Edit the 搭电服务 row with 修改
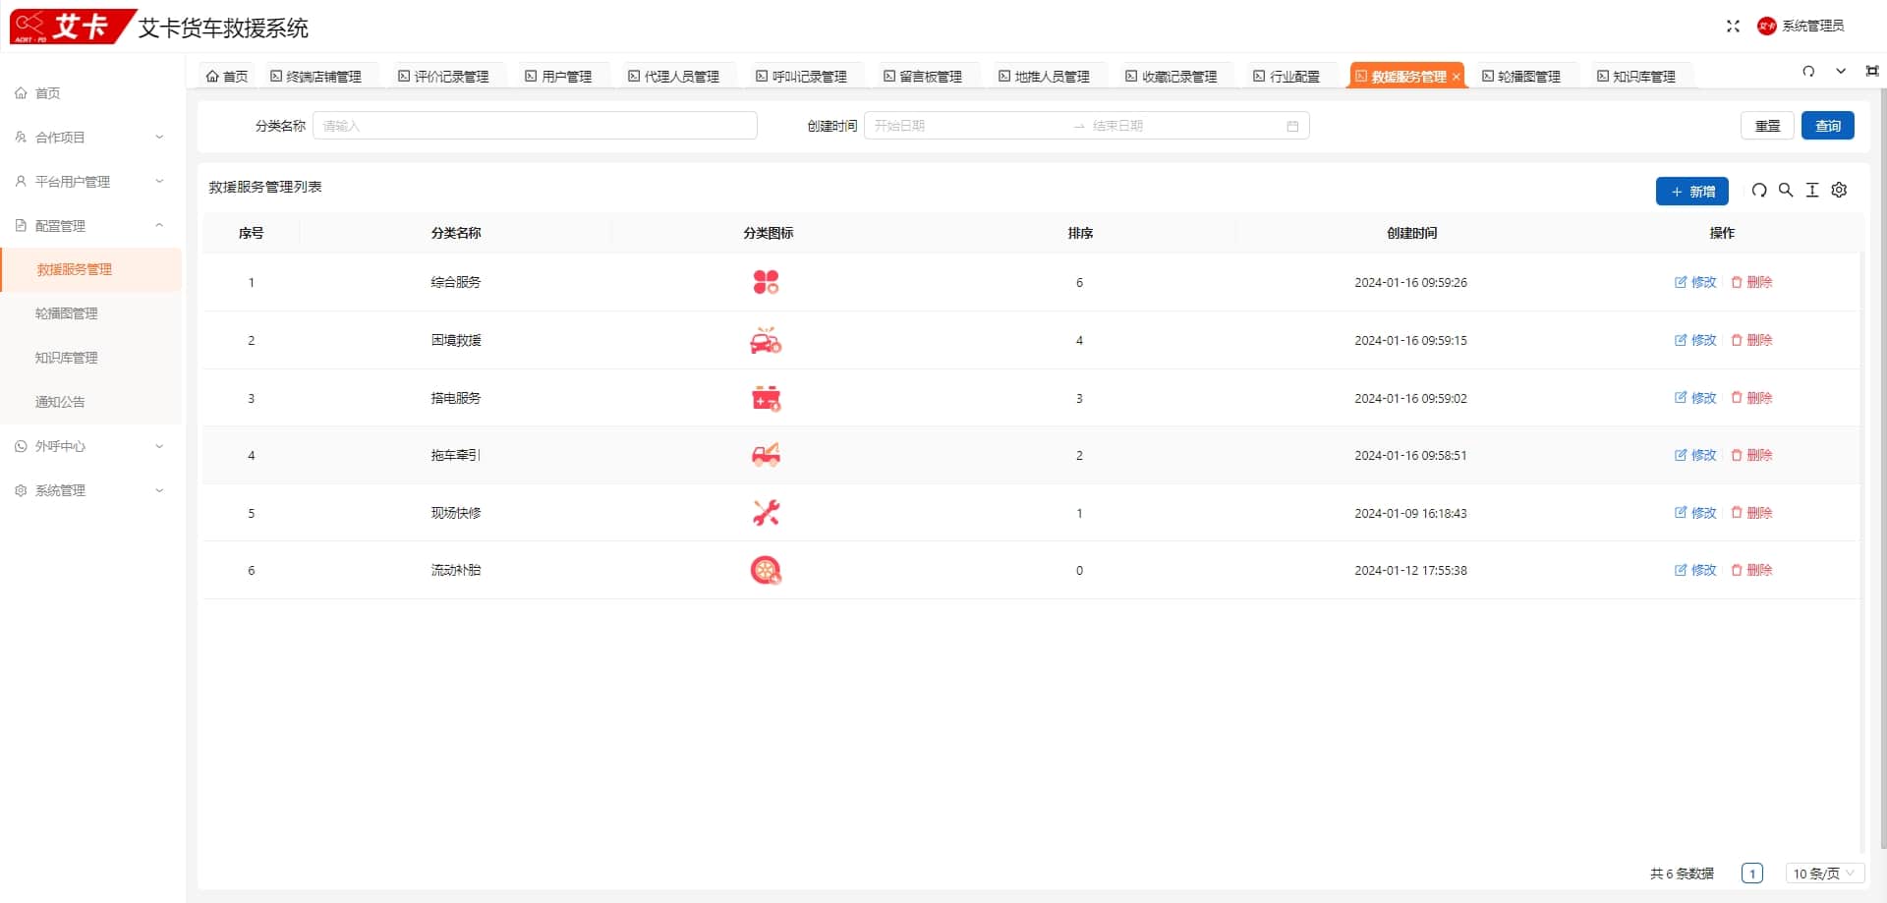This screenshot has width=1887, height=903. point(1695,398)
